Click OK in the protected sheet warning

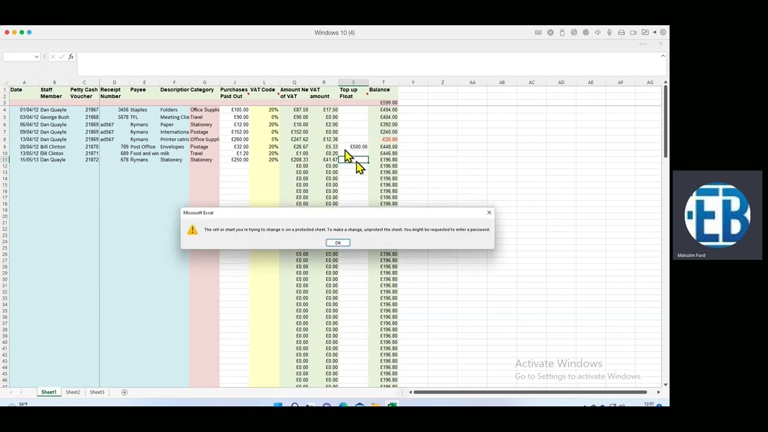pos(338,242)
